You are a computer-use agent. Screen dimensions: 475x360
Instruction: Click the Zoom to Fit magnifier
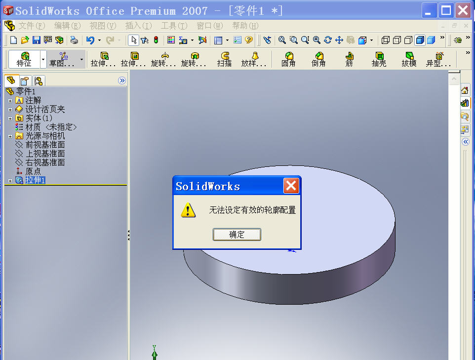click(282, 40)
